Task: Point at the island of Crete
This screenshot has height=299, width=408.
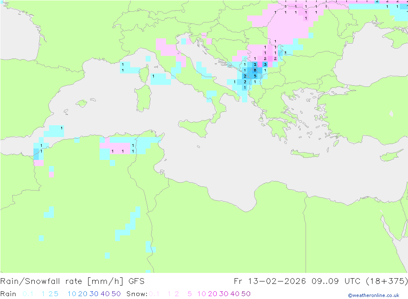Action: (304, 154)
